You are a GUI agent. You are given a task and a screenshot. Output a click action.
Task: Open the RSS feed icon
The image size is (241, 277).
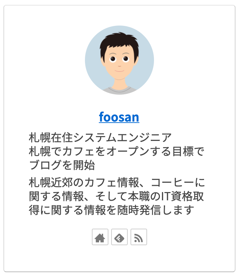[x=139, y=237]
